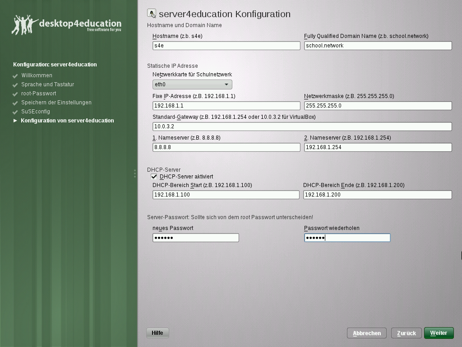Viewport: 462px width, 347px height.
Task: Focus the neues Passwort field
Action: 196,238
